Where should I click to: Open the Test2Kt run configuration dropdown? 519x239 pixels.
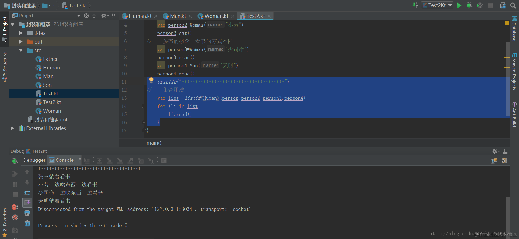coord(437,5)
